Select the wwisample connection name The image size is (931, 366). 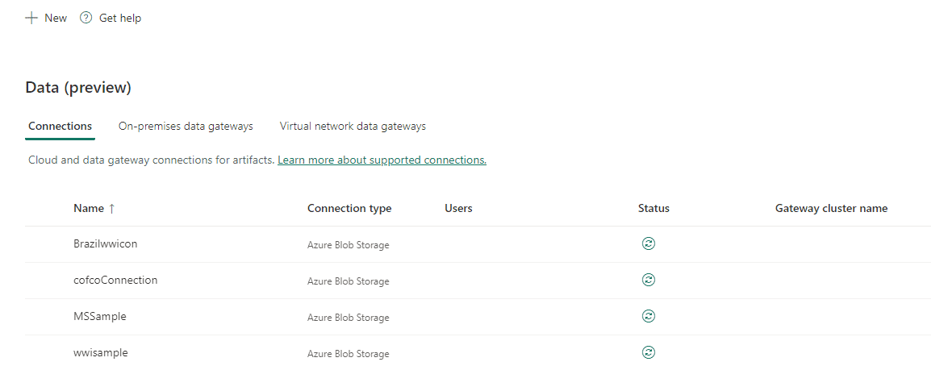pyautogui.click(x=101, y=352)
